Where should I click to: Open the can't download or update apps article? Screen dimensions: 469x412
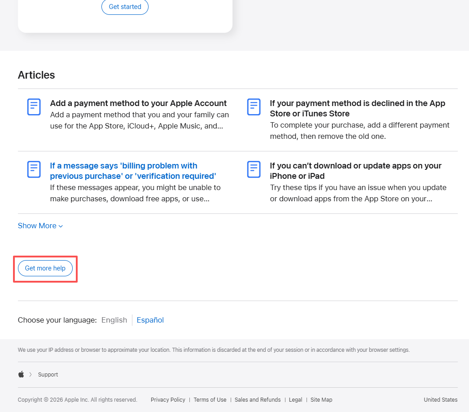pos(355,171)
